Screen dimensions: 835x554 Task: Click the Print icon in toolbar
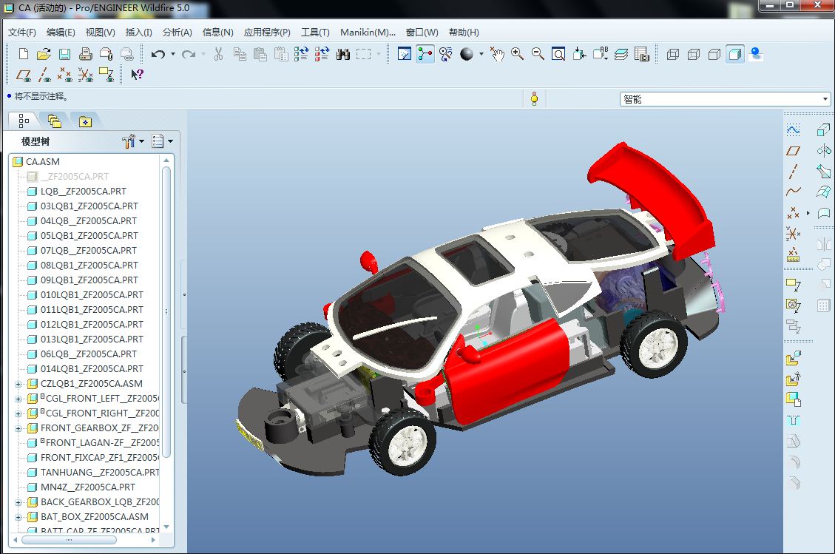(85, 54)
